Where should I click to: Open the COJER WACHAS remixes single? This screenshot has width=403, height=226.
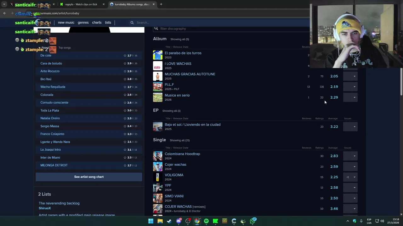pos(185,207)
